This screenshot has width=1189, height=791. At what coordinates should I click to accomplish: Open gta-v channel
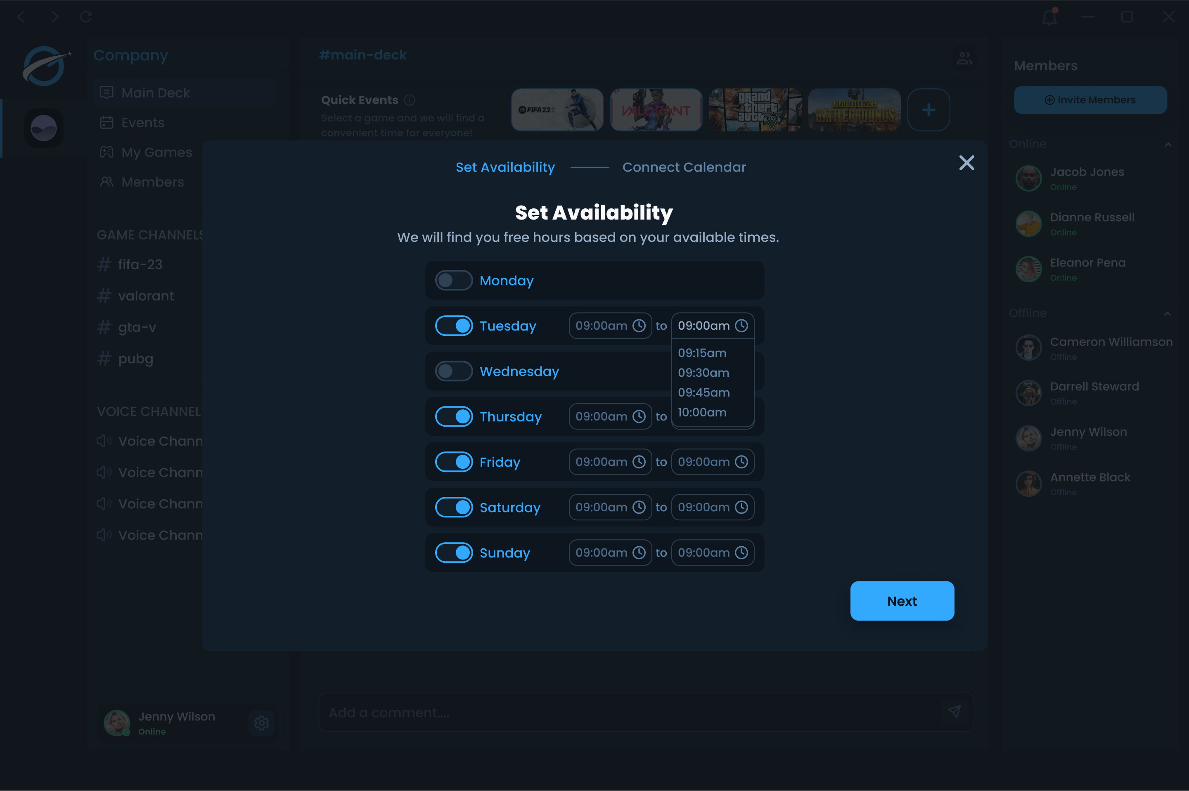pyautogui.click(x=127, y=327)
